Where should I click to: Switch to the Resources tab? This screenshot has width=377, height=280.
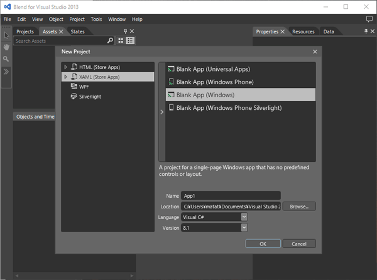click(x=303, y=31)
